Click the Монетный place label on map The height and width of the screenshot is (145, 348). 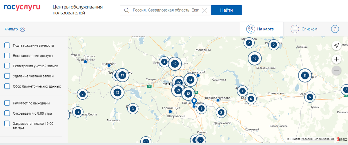(203, 50)
